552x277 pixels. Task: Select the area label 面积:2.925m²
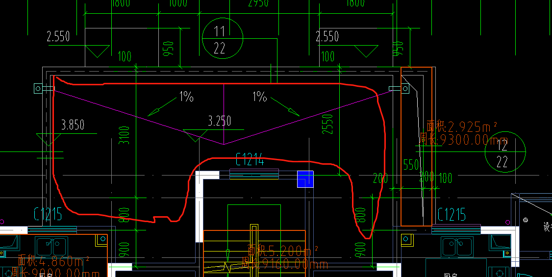click(461, 126)
